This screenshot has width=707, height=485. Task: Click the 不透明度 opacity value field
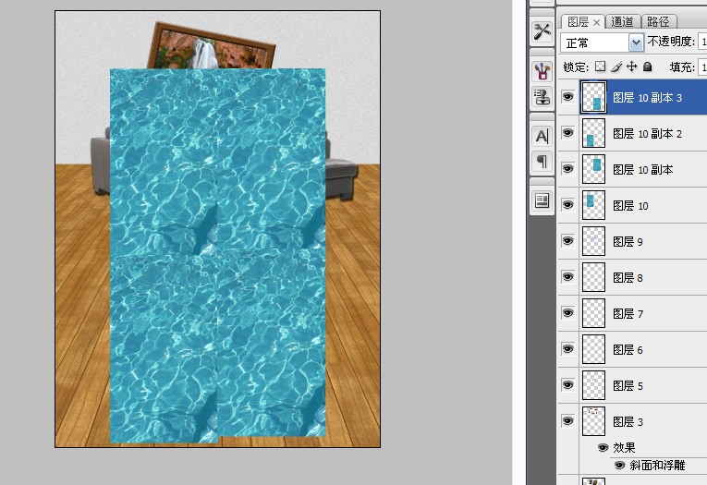click(x=702, y=42)
